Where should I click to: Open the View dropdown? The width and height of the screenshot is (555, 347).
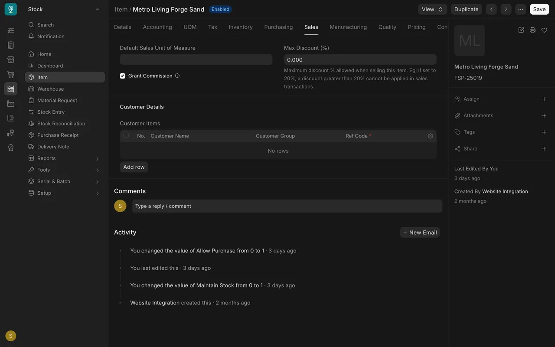click(x=433, y=9)
